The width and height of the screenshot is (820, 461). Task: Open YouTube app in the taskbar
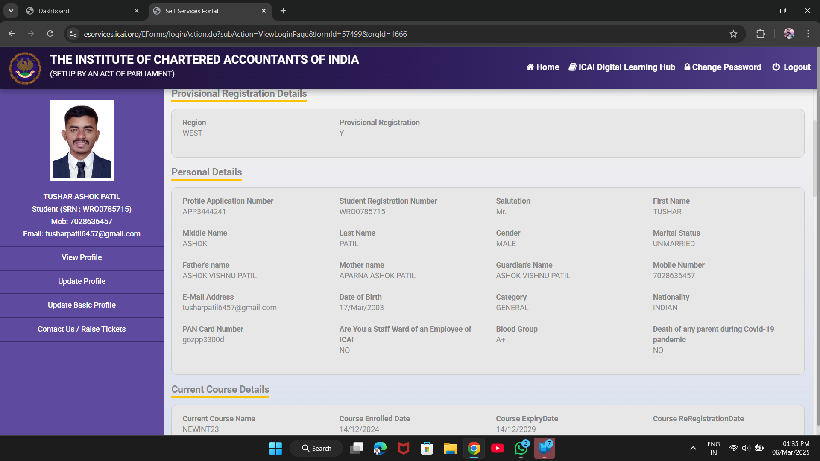coord(497,449)
